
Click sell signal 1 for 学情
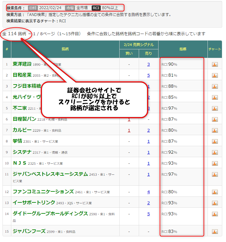click(148, 141)
